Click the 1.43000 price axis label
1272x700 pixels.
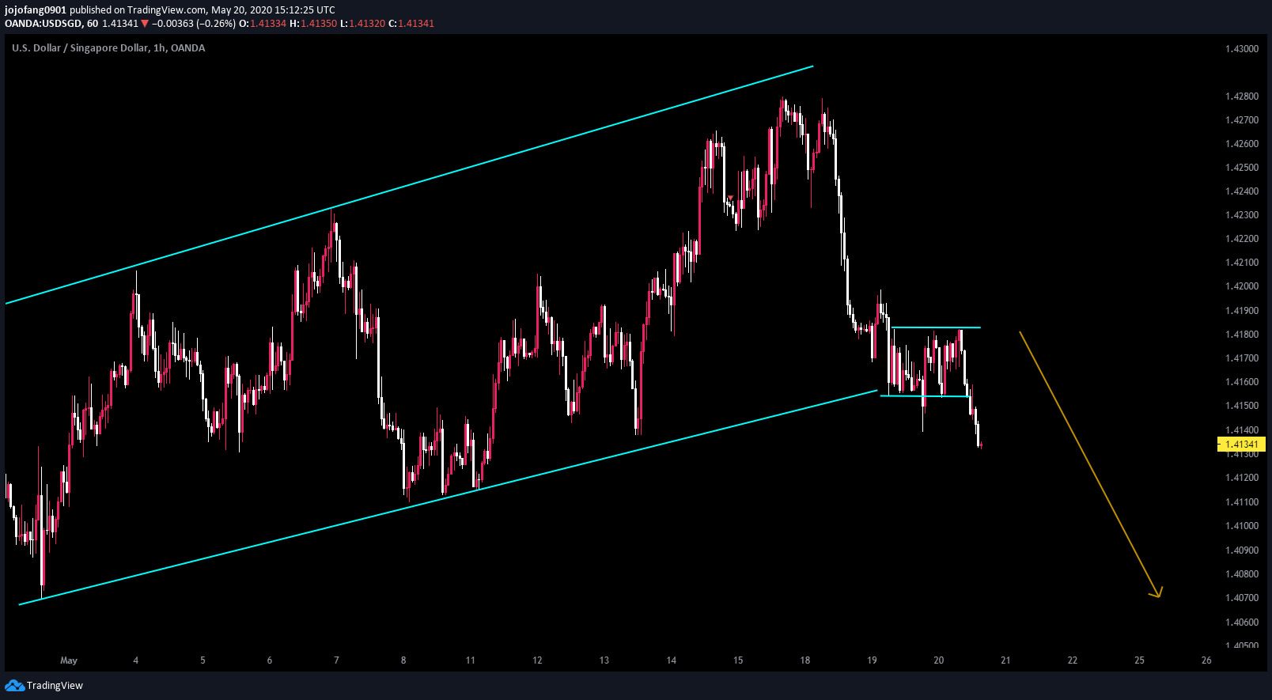1242,49
